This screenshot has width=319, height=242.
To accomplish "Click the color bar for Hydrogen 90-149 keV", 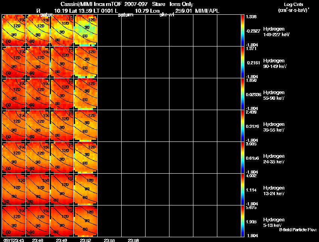I will coord(242,62).
